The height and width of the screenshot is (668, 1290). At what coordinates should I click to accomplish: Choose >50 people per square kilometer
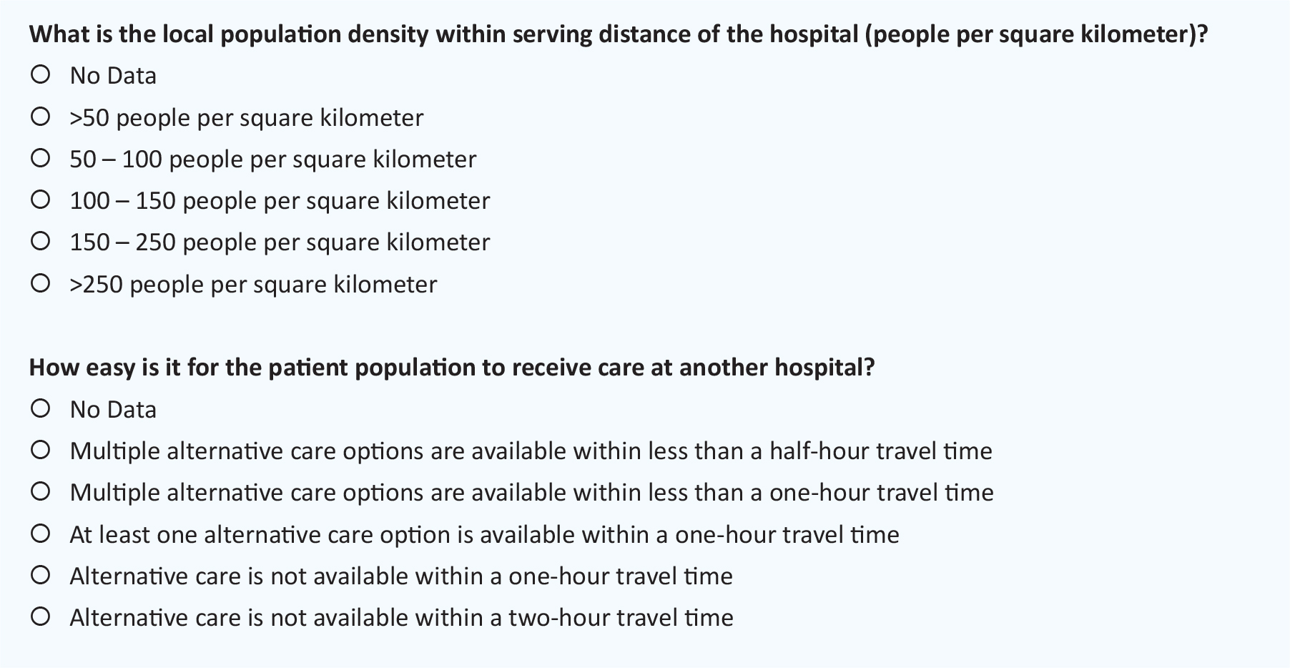click(41, 117)
